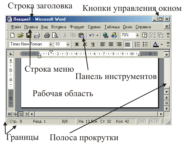Close the document with menu bar X
This screenshot has width=184, height=143.
(x=167, y=27)
